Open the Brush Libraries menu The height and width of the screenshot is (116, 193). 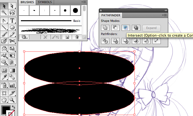tap(24, 37)
